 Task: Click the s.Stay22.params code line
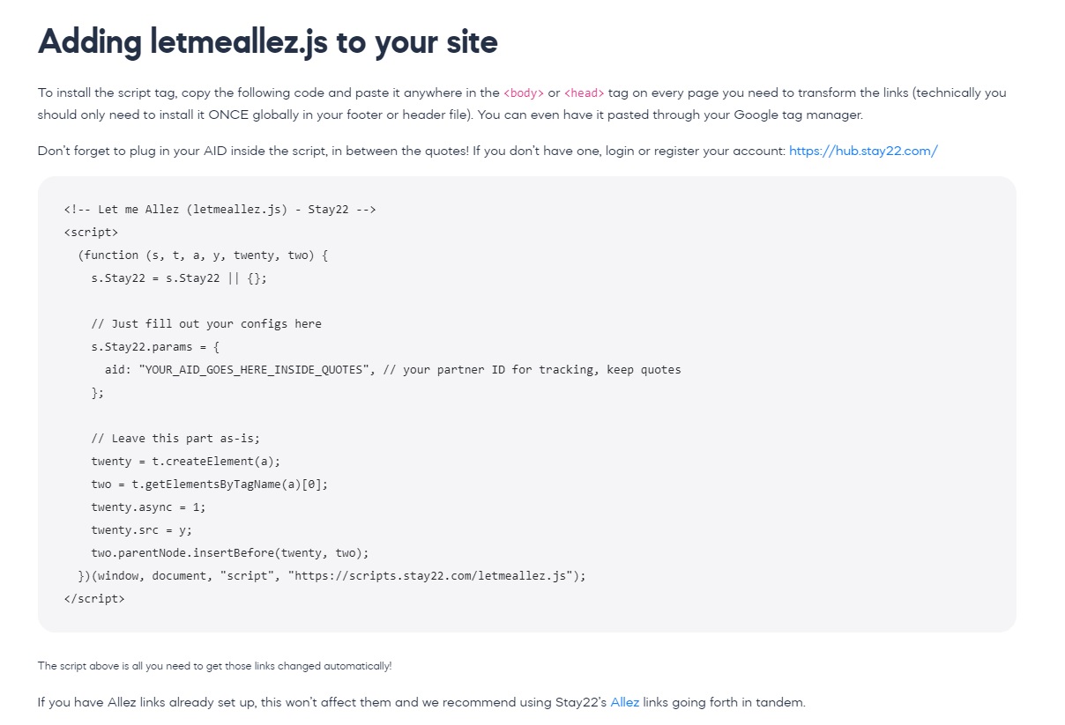coord(155,346)
